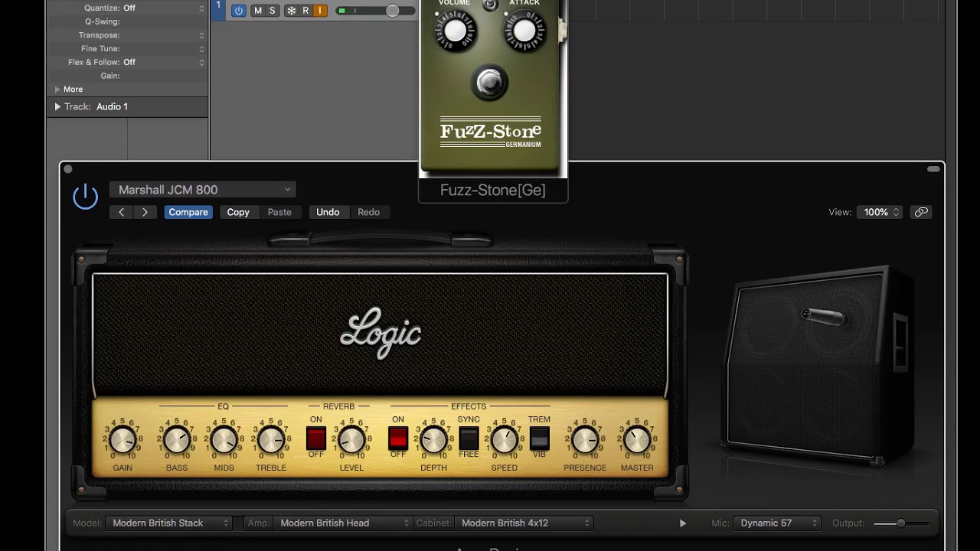Viewport: 980px width, 551px height.
Task: Click the Fuzz-Stone Attack knob
Action: coord(524,31)
